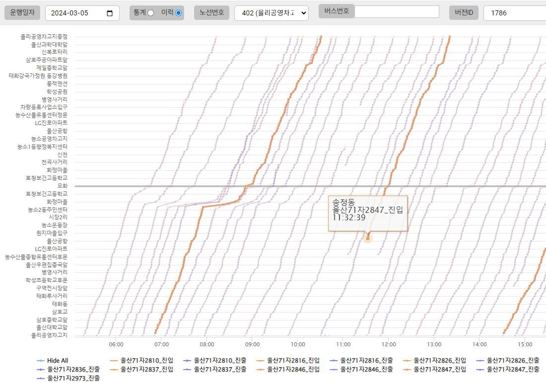The height and width of the screenshot is (383, 546).
Task: Select the 이력 radio button
Action: 179,13
